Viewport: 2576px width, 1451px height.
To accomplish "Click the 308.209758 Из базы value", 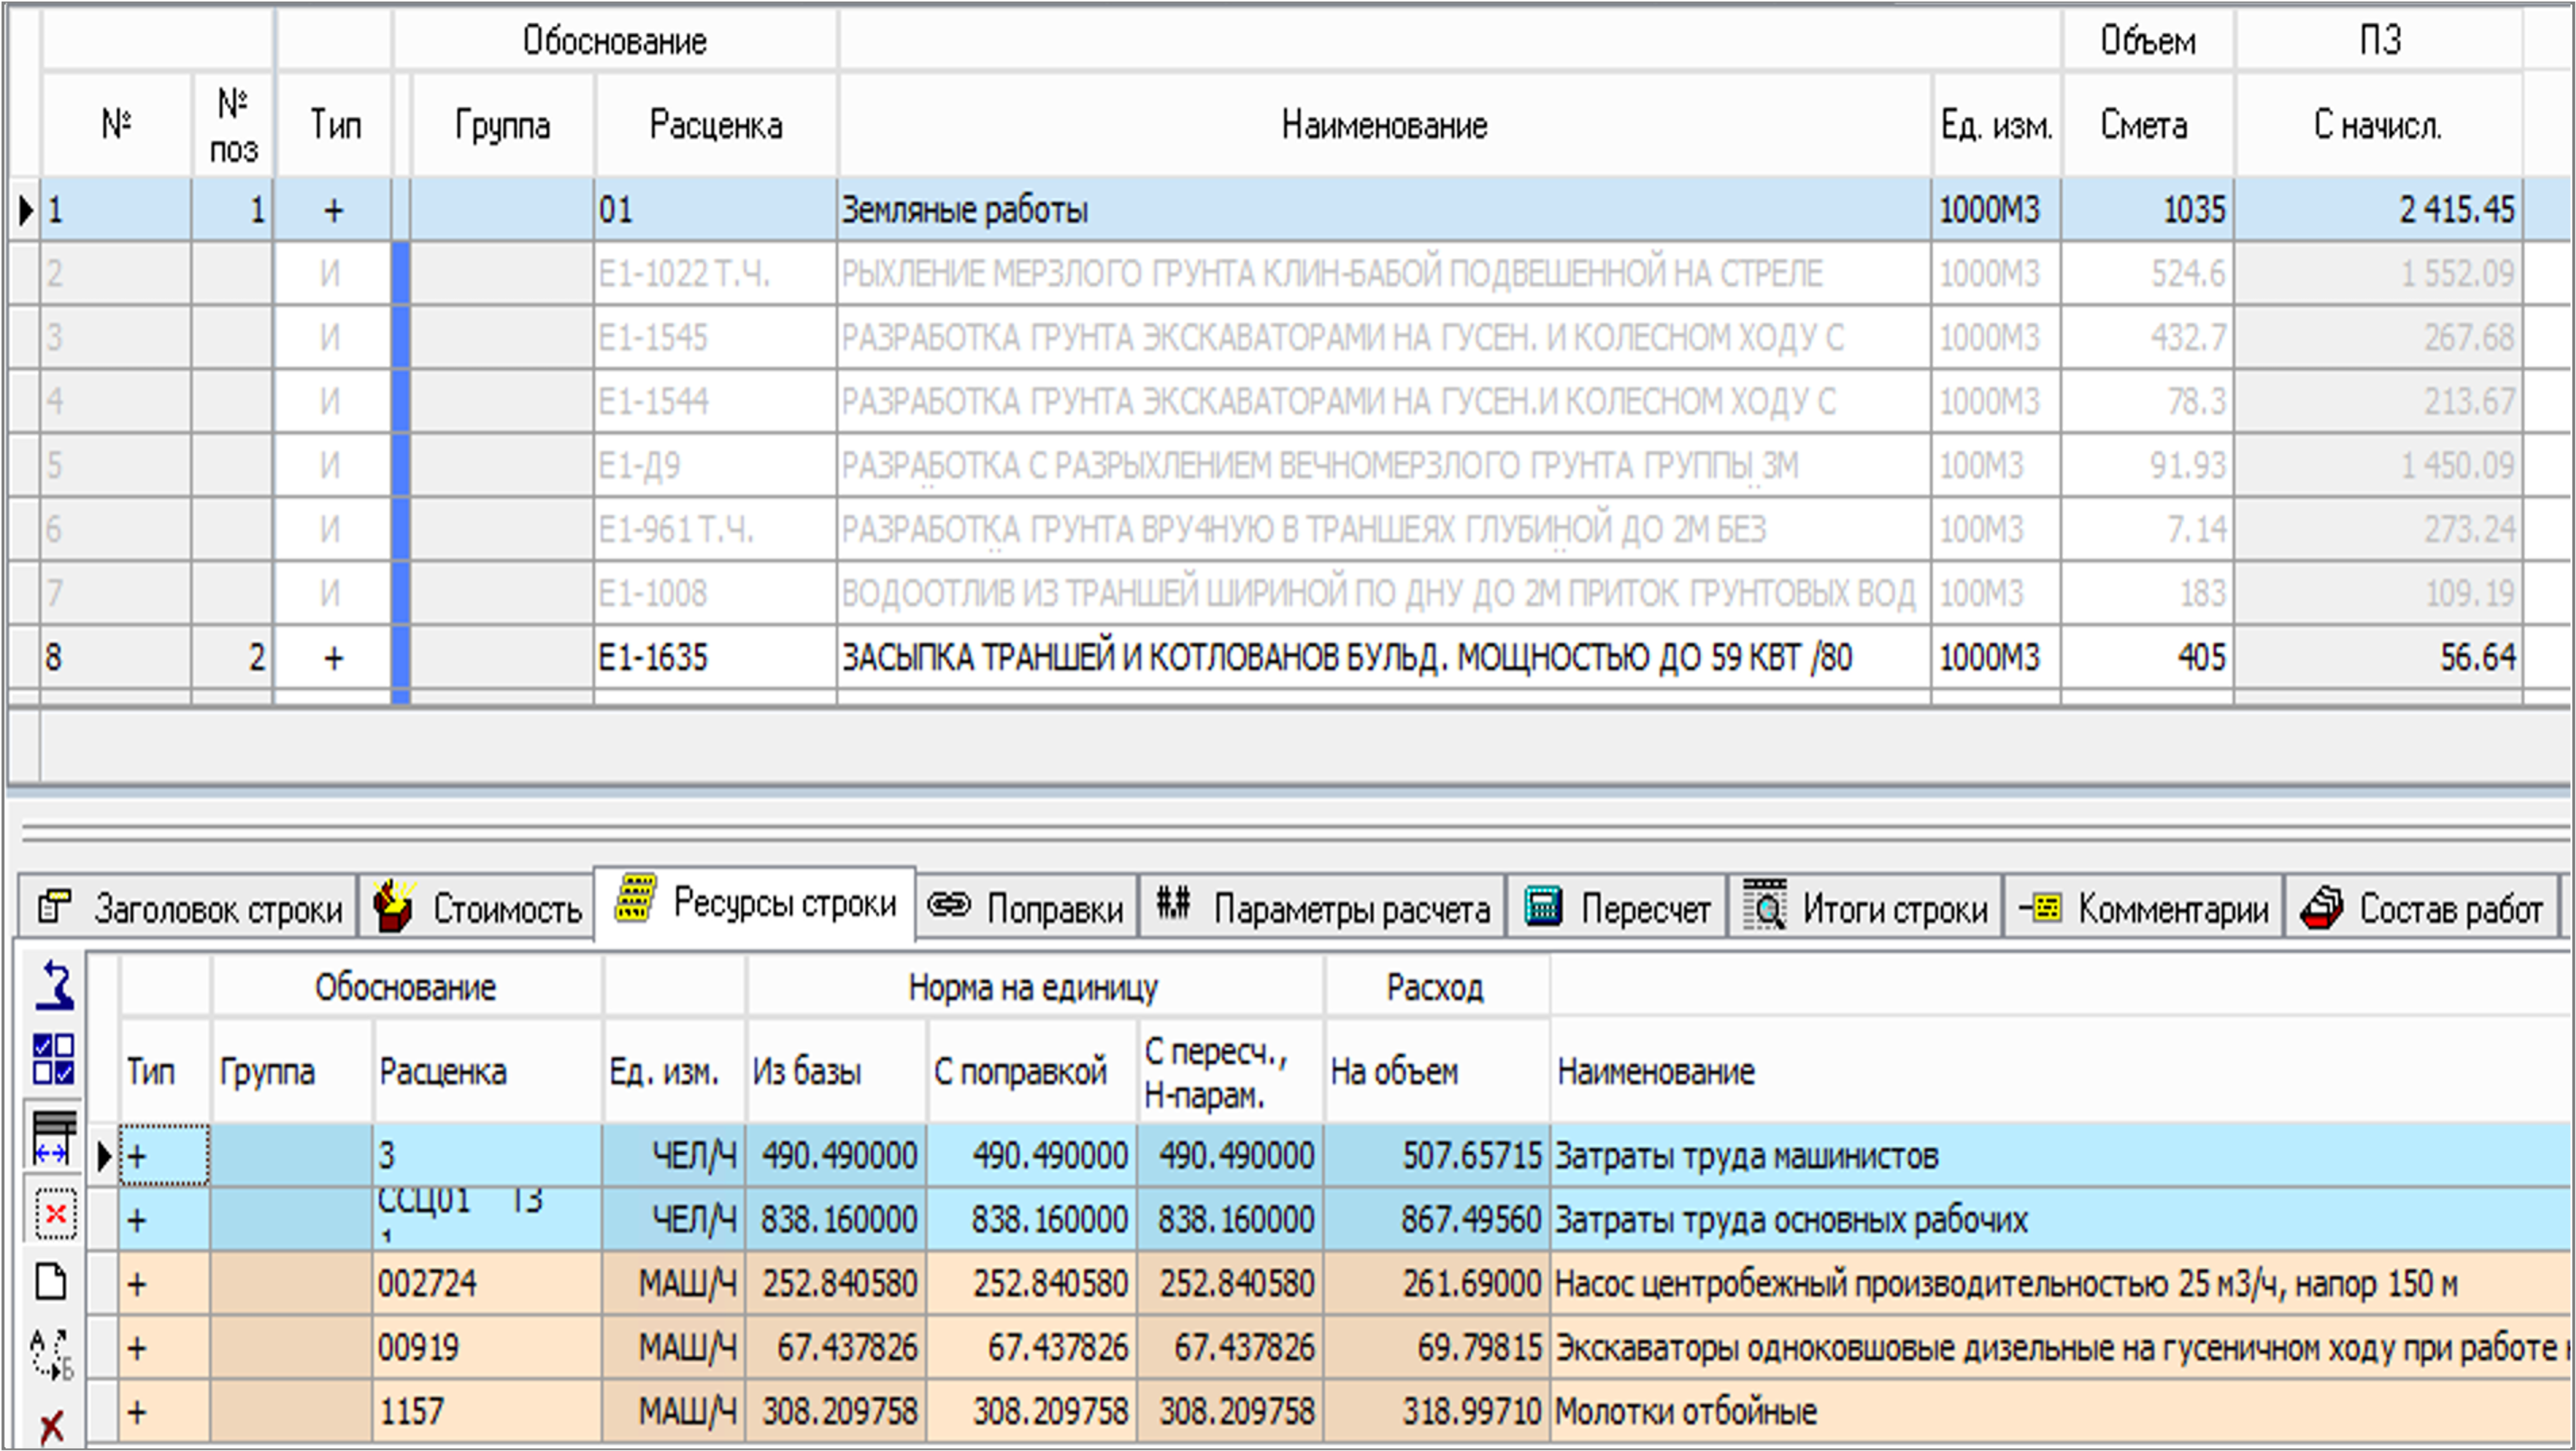I will [x=839, y=1412].
